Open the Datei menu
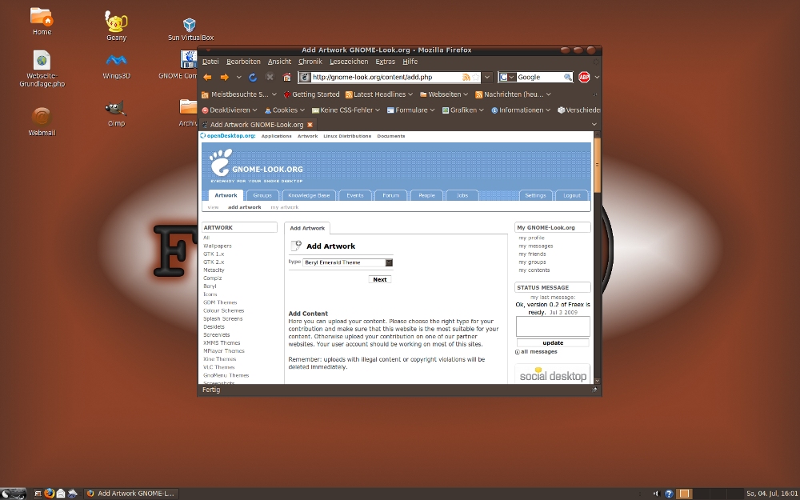The image size is (800, 500). [210, 62]
